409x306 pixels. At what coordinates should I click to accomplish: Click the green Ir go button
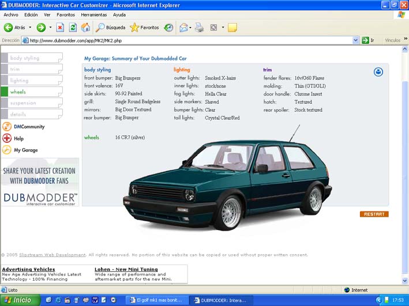click(368, 40)
